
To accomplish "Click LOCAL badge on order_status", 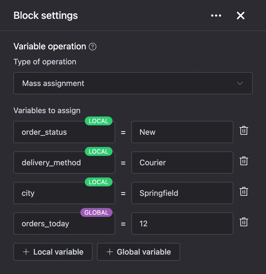I will (99, 121).
